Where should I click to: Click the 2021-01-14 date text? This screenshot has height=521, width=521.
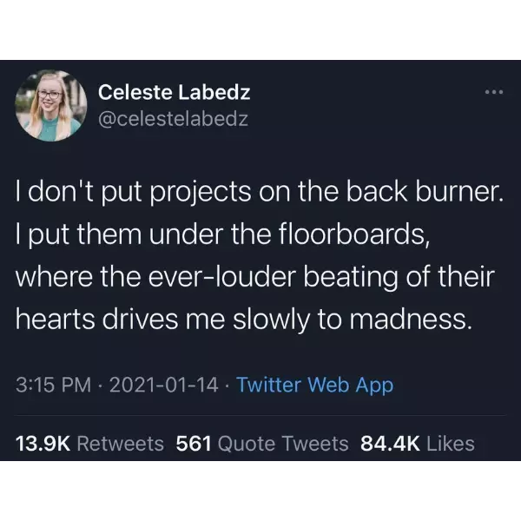point(163,385)
